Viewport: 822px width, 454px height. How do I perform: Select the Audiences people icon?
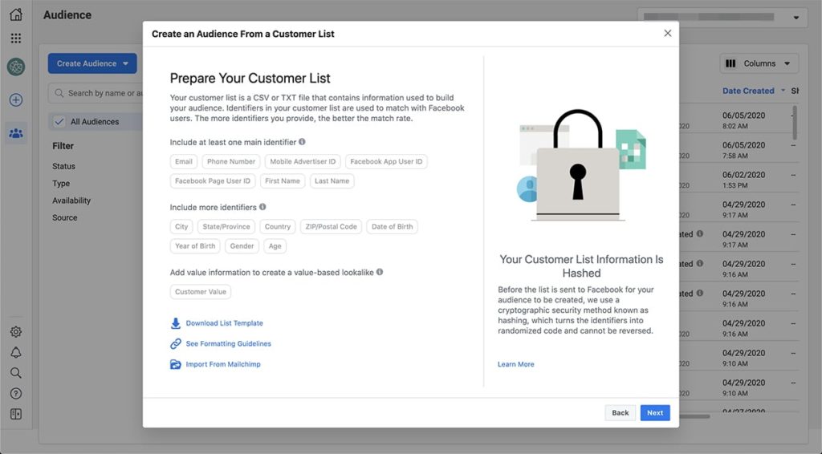pos(16,133)
